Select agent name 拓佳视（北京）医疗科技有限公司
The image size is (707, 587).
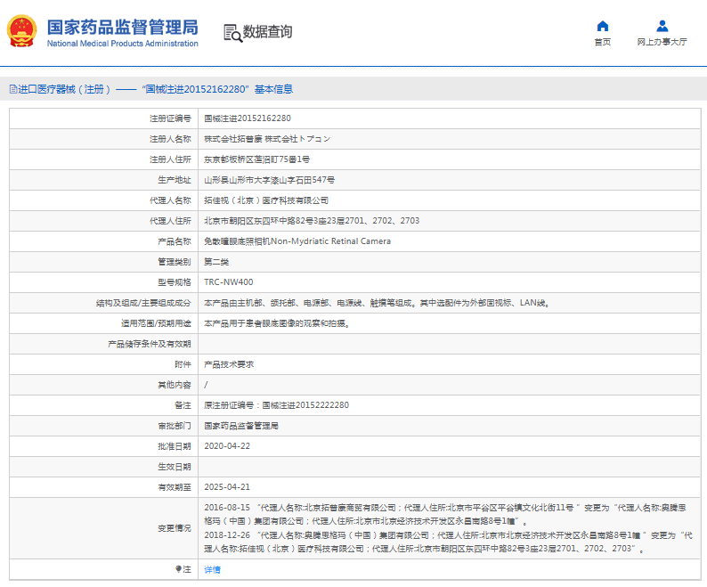pos(266,200)
